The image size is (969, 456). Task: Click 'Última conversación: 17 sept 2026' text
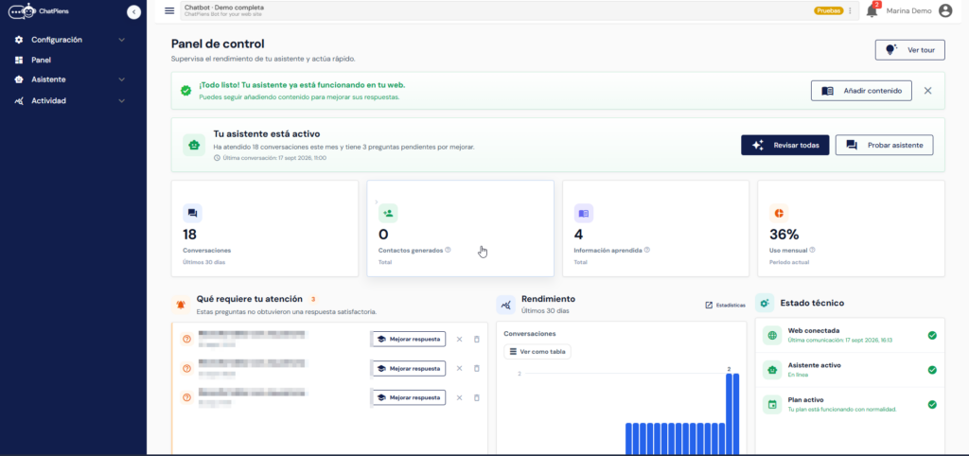274,158
